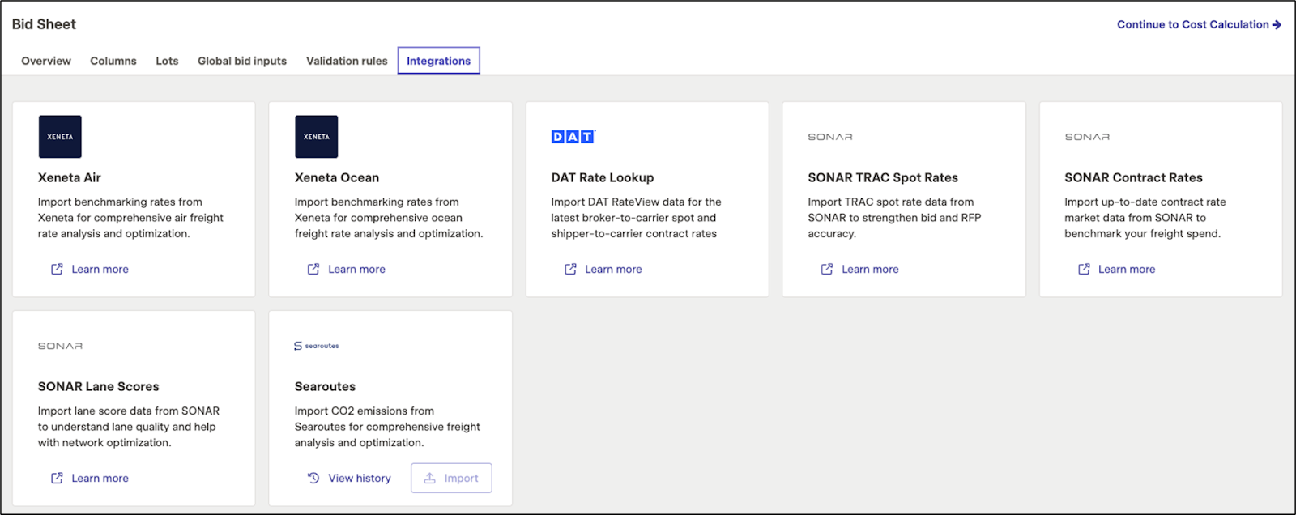
Task: Click the Xeneta Ocean logo
Action: 317,137
